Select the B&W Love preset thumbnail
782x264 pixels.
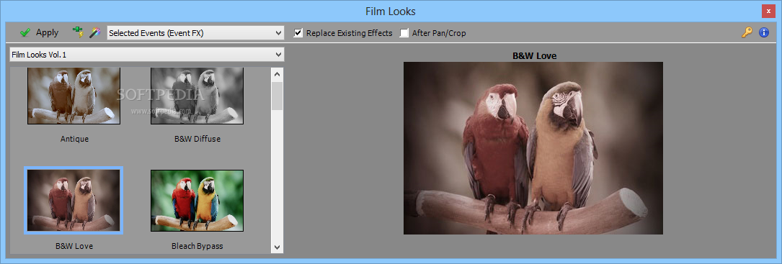tap(74, 200)
